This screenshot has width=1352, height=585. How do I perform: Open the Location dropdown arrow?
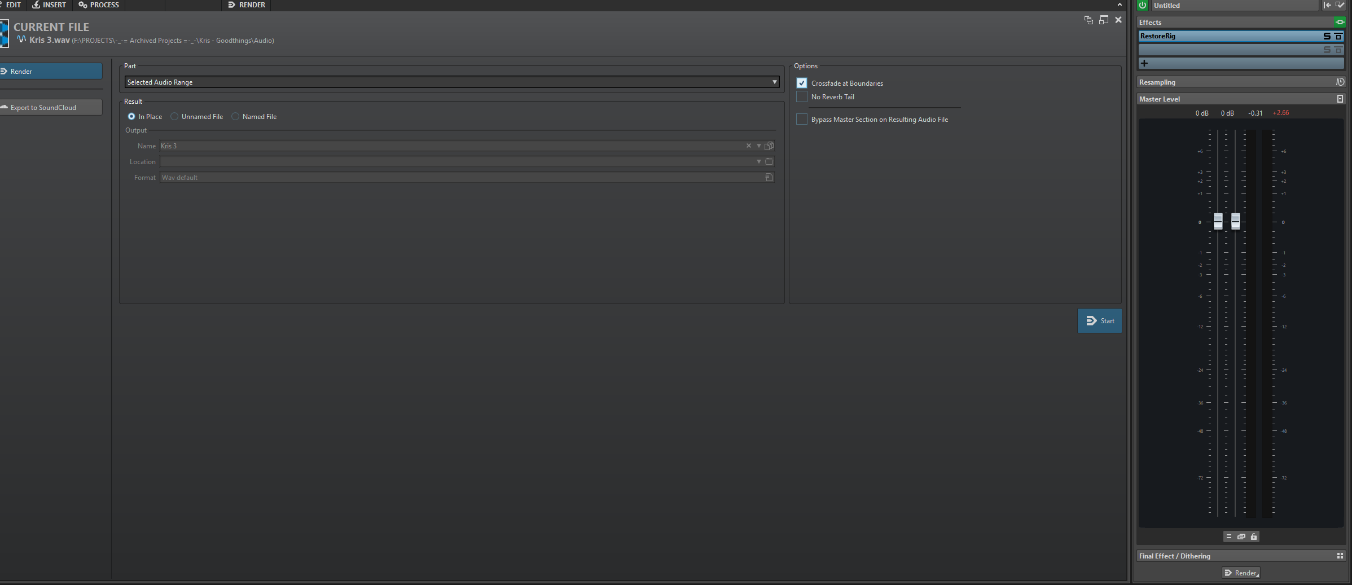759,161
